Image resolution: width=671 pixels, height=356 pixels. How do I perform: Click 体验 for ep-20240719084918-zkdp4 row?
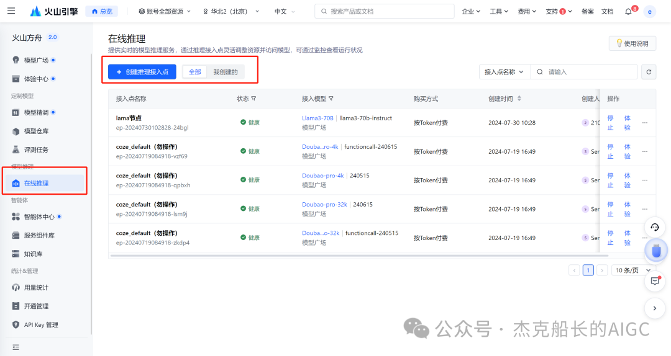[627, 238]
